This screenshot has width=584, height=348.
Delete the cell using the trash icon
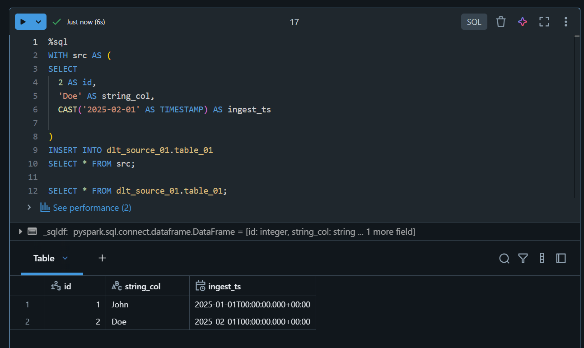[x=500, y=21]
